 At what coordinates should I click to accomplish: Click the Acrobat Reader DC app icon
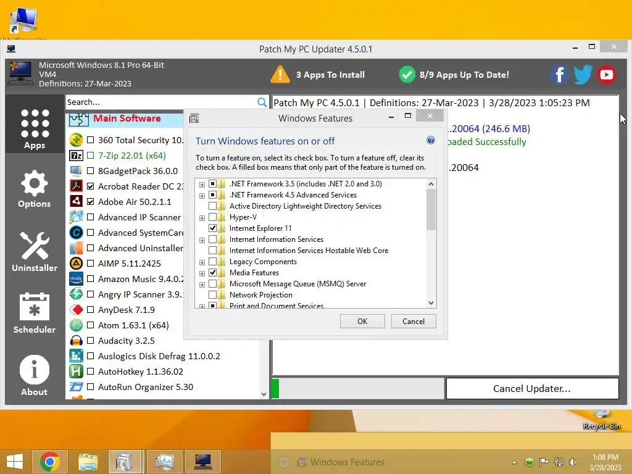[x=76, y=186]
